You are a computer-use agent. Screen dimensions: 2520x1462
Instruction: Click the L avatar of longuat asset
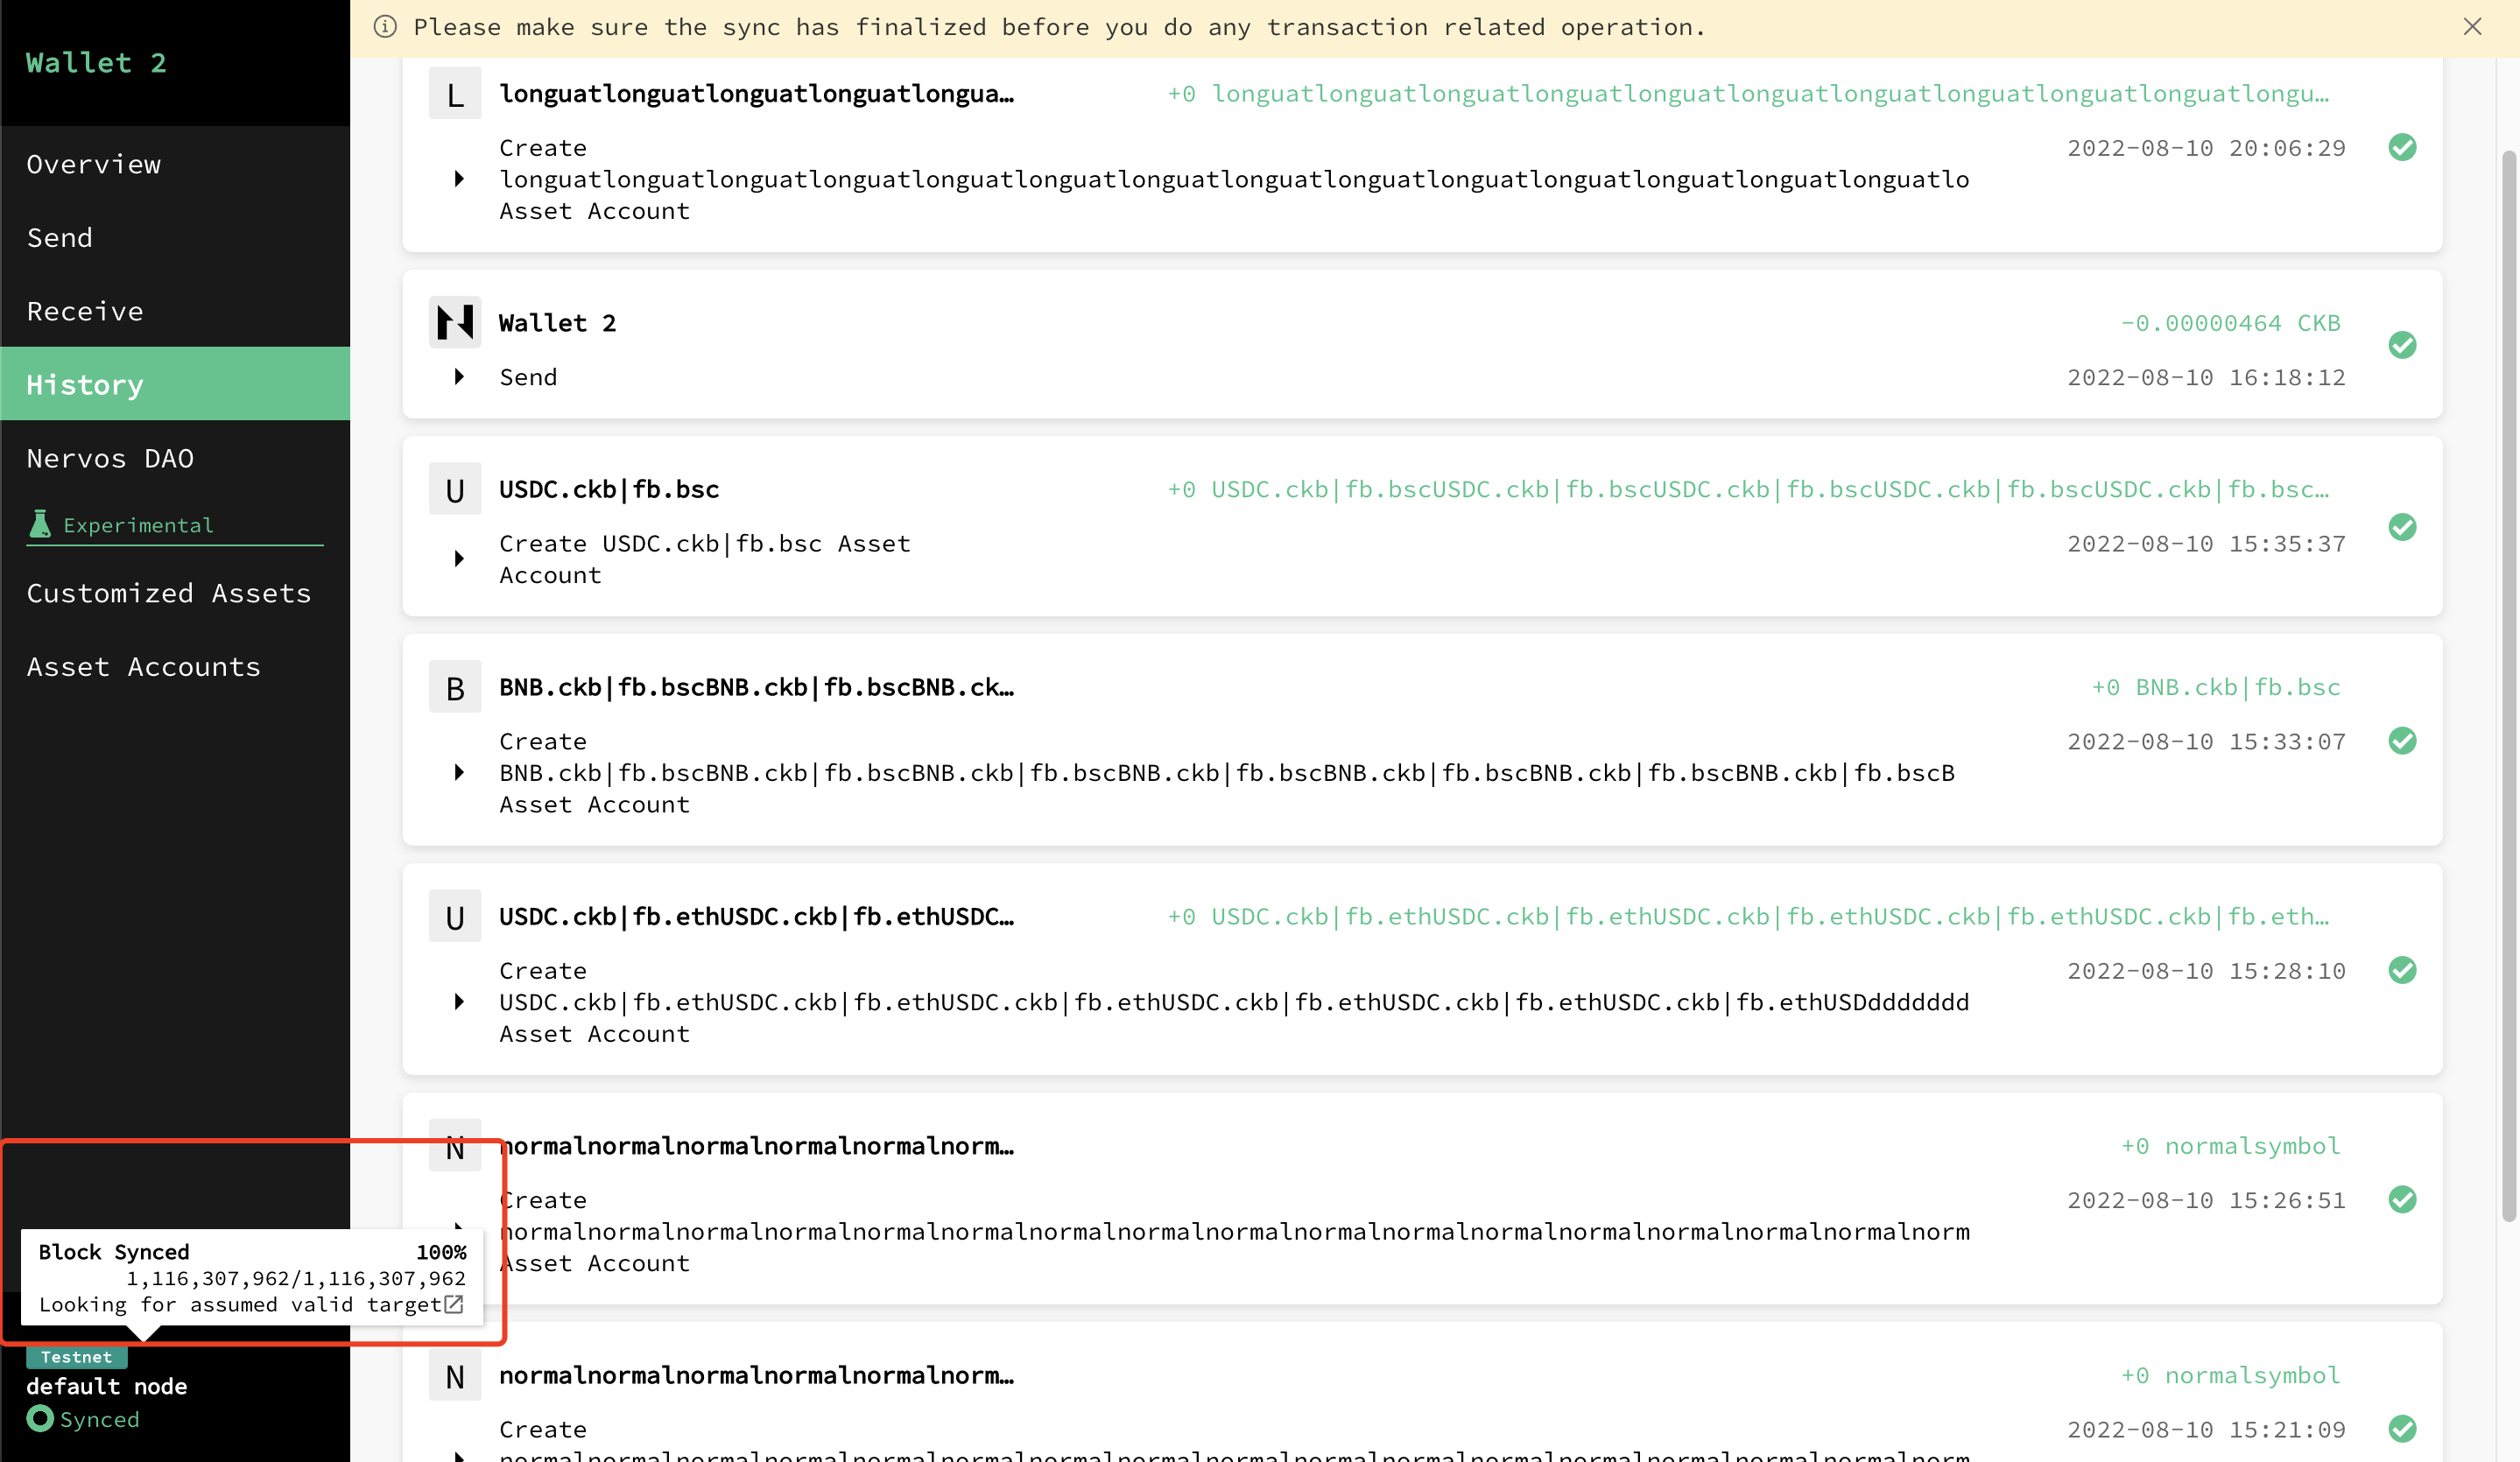click(x=455, y=94)
